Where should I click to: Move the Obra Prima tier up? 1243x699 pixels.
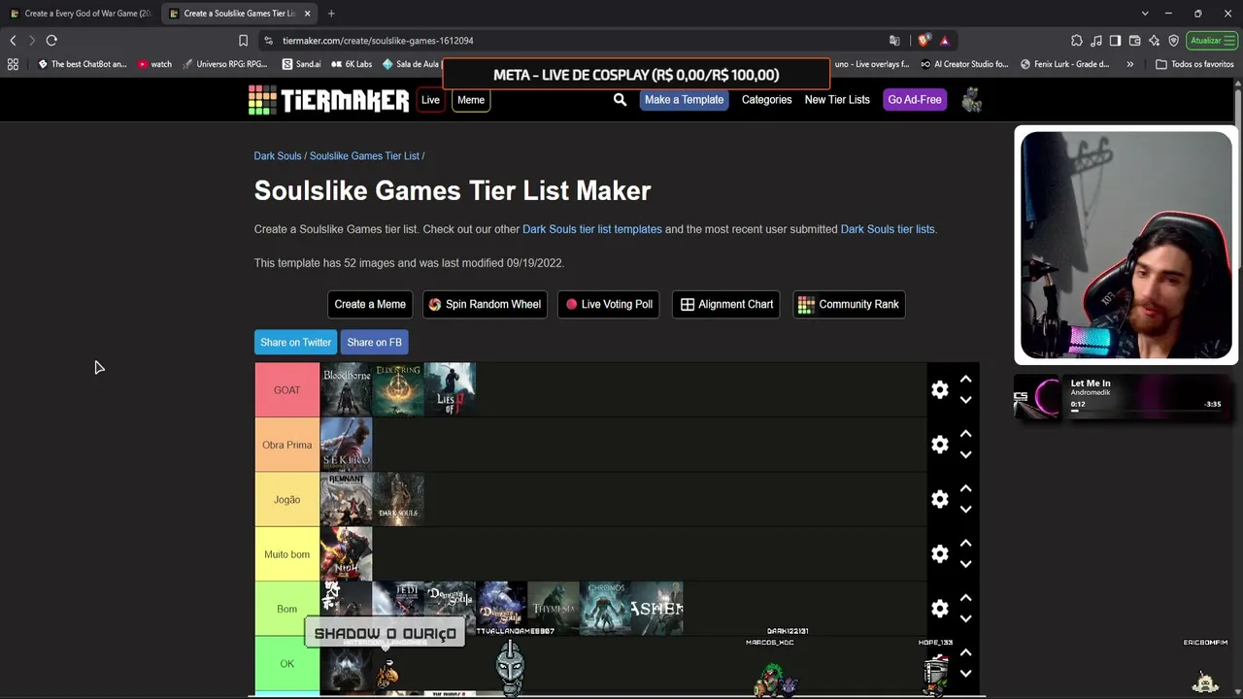point(965,434)
